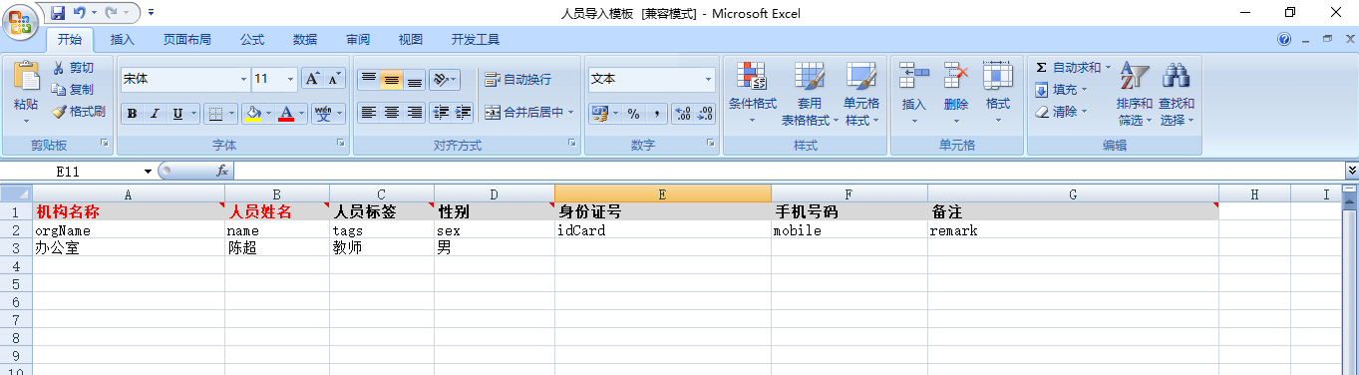Activate the 格式刷 format painter
Screen dimensions: 1359x375
point(79,112)
